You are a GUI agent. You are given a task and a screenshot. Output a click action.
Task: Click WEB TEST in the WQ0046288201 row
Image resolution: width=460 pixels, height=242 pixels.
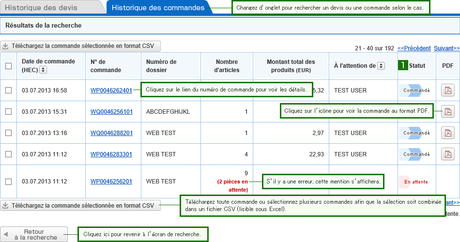(x=161, y=133)
